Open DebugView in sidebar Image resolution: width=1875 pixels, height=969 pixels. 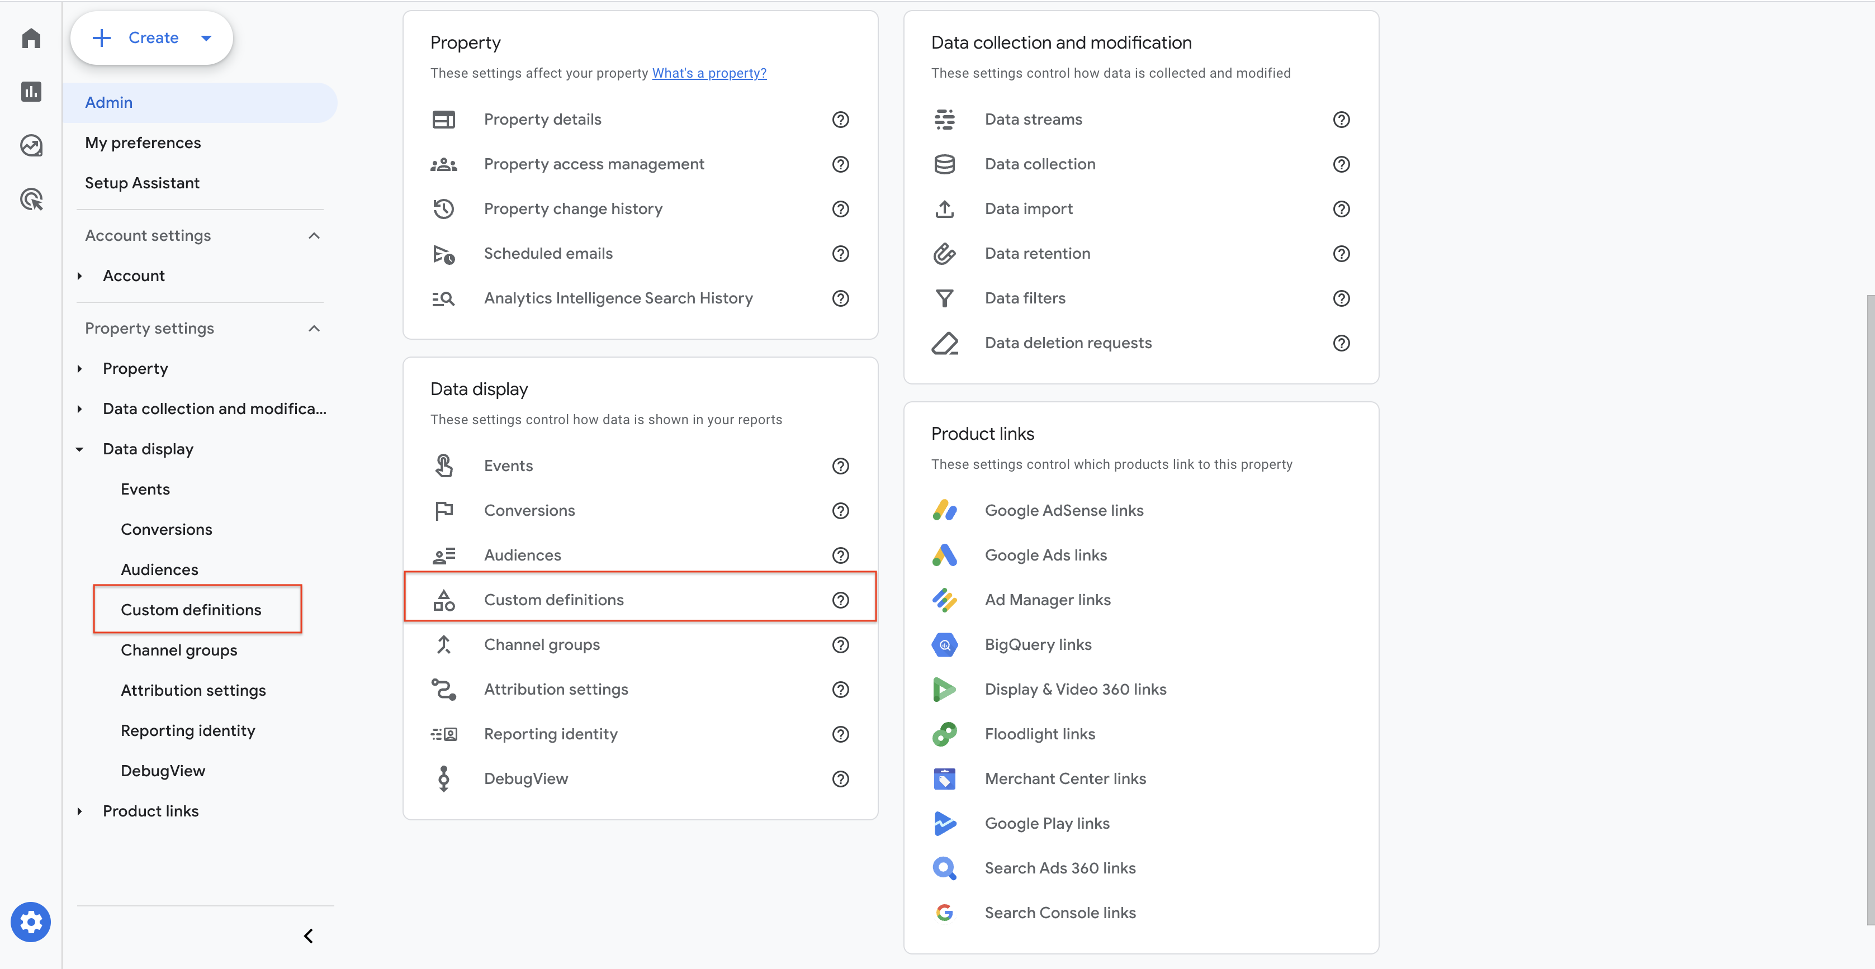(x=163, y=771)
